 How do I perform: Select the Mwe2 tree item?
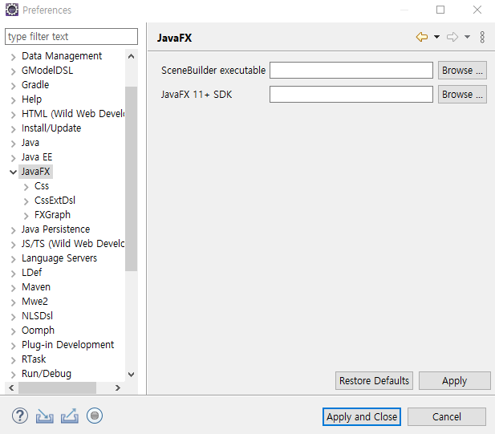point(34,302)
